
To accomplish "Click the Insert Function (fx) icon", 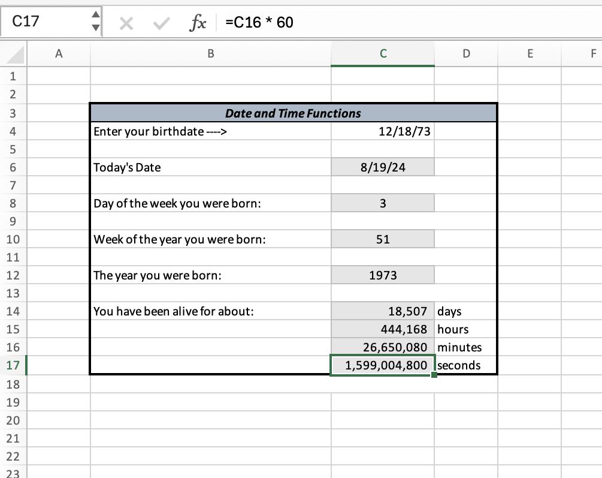I will [198, 22].
